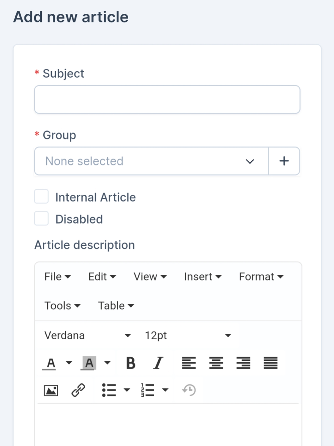Enable the Disabled checkbox
The height and width of the screenshot is (446, 334).
(41, 219)
